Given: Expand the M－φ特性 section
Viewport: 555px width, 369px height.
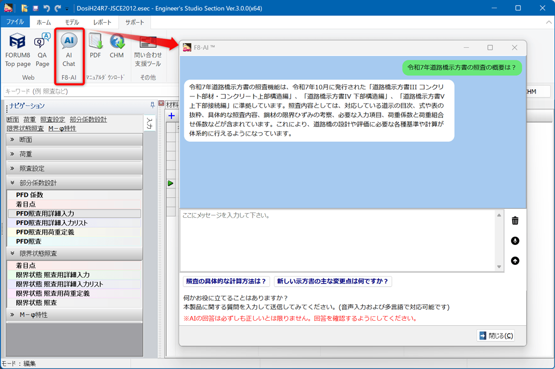Looking at the screenshot, I should [x=74, y=315].
